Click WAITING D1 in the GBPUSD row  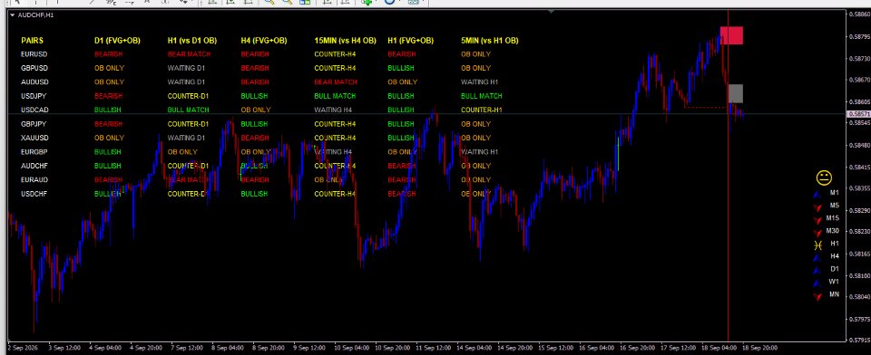pos(187,68)
